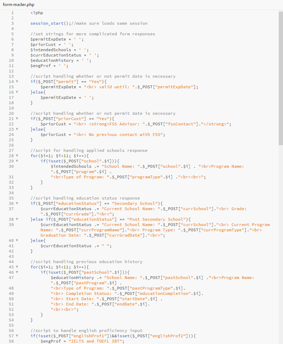Collapse the fold arrow at line 14
The width and height of the screenshot is (283, 344).
point(17,82)
